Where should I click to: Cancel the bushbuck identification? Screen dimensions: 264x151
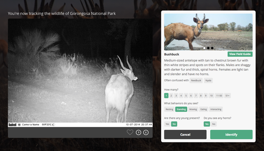click(x=185, y=134)
